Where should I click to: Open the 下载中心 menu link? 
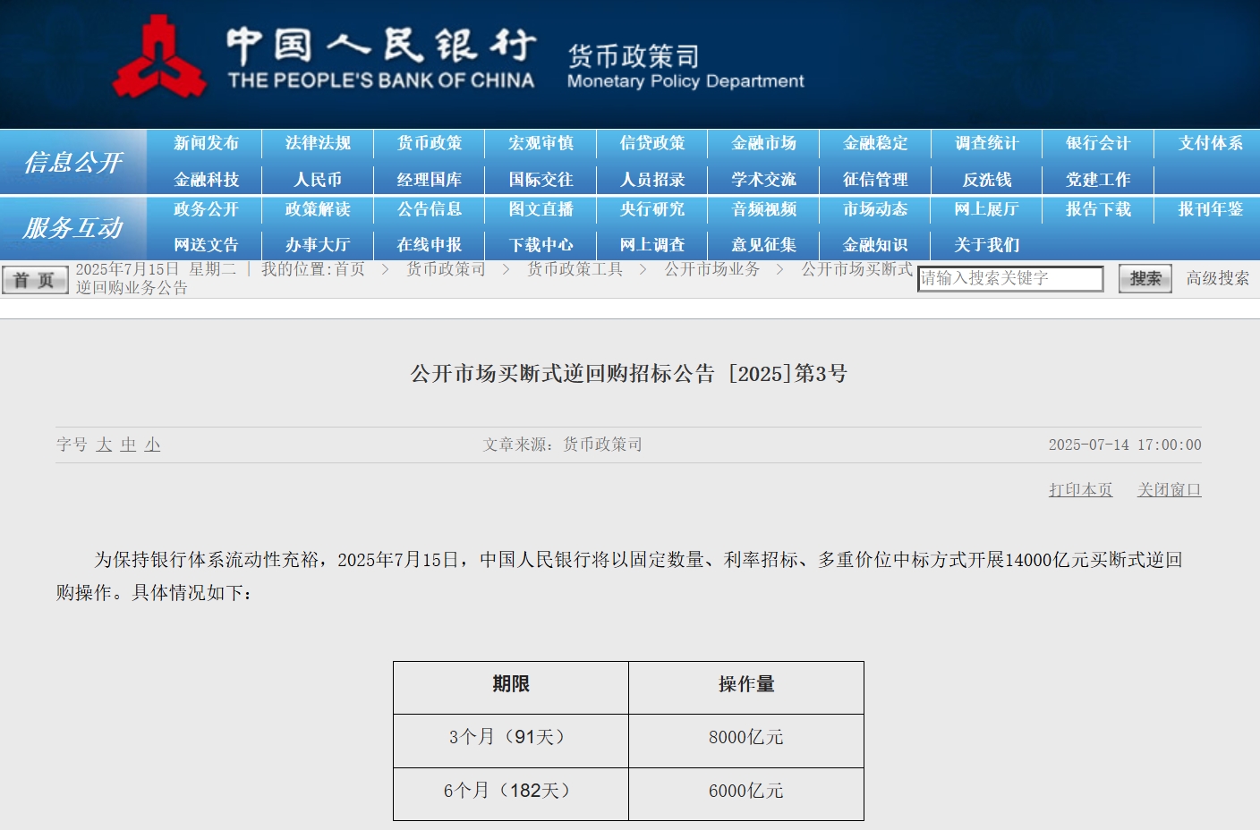[541, 245]
